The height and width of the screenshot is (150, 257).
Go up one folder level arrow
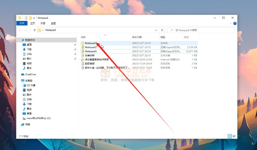coord(35,30)
